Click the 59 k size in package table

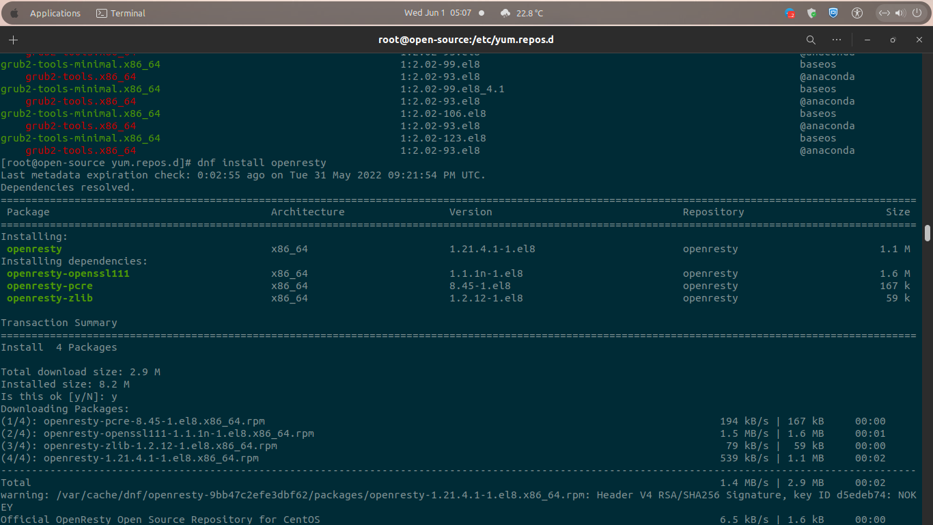coord(898,298)
